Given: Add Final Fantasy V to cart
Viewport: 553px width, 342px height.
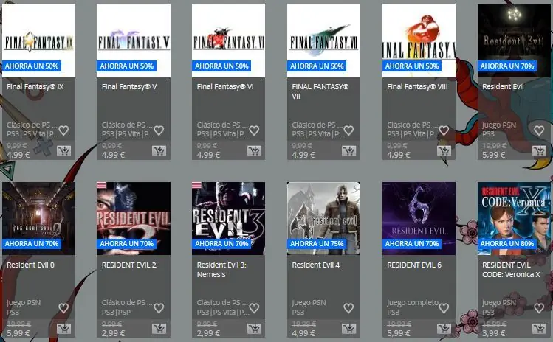Looking at the screenshot, I should (159, 151).
